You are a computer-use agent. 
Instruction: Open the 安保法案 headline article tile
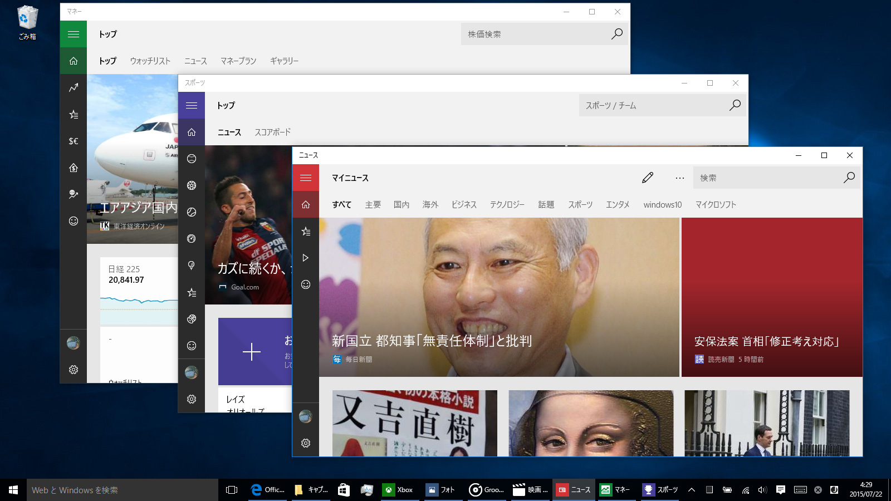(772, 297)
